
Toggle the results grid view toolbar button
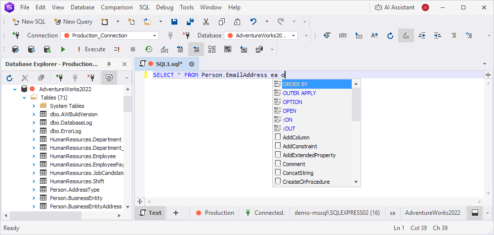tap(196, 49)
